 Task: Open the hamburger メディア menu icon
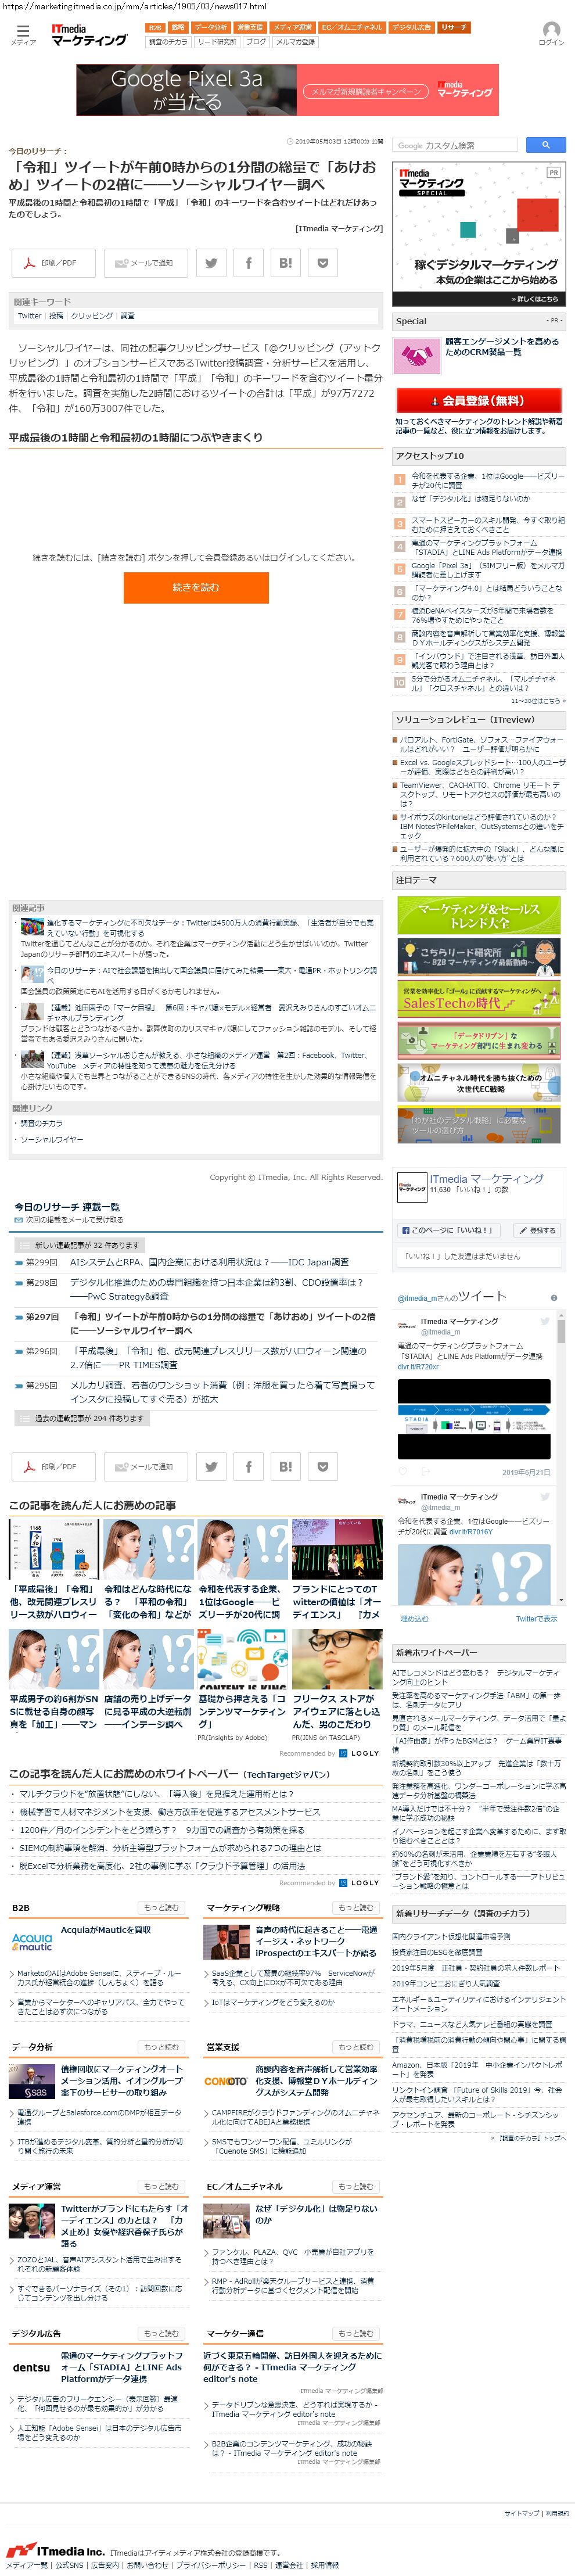[22, 34]
